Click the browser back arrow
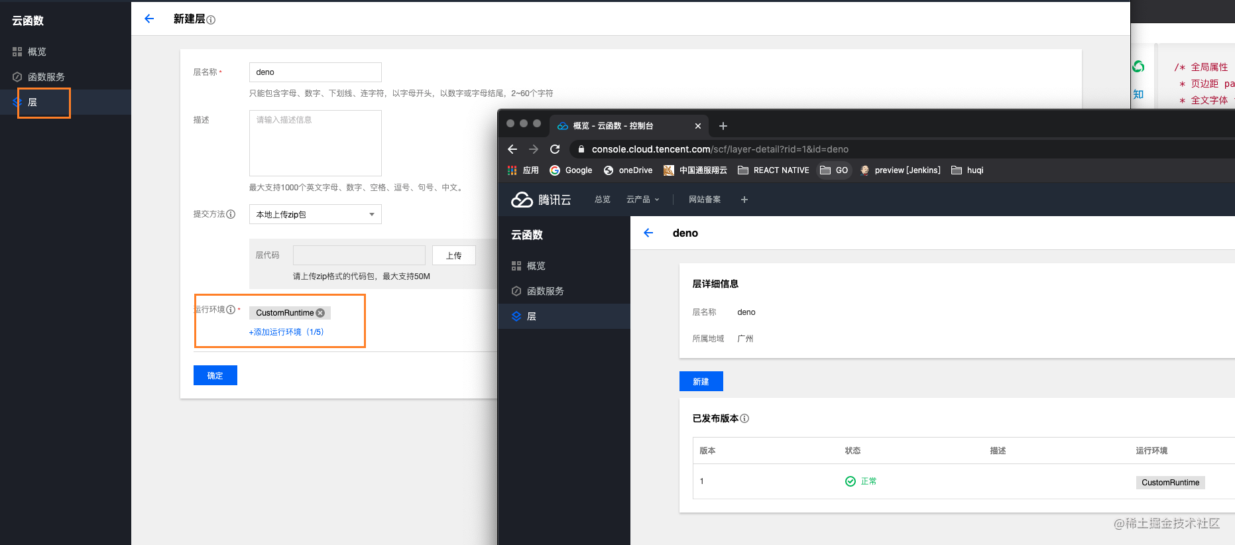Screen dimensions: 1235x545 (x=512, y=149)
